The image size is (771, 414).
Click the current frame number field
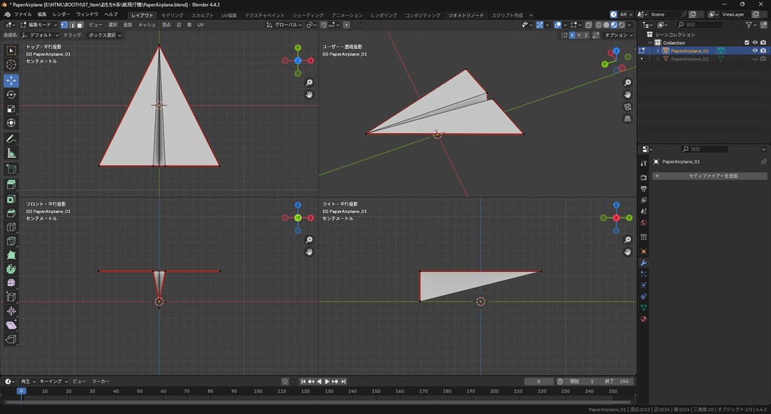539,382
